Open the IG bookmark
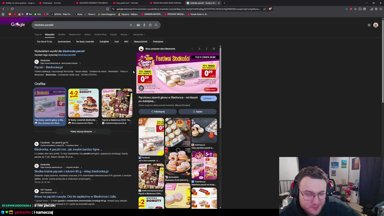Image resolution: width=384 pixels, height=216 pixels. click(x=21, y=14)
